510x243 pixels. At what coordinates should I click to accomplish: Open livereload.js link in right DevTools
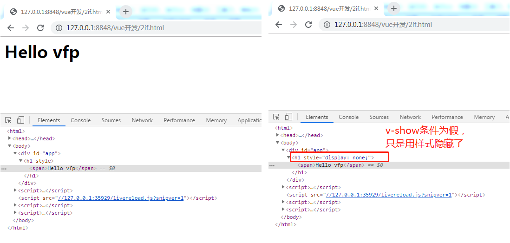coord(389,195)
